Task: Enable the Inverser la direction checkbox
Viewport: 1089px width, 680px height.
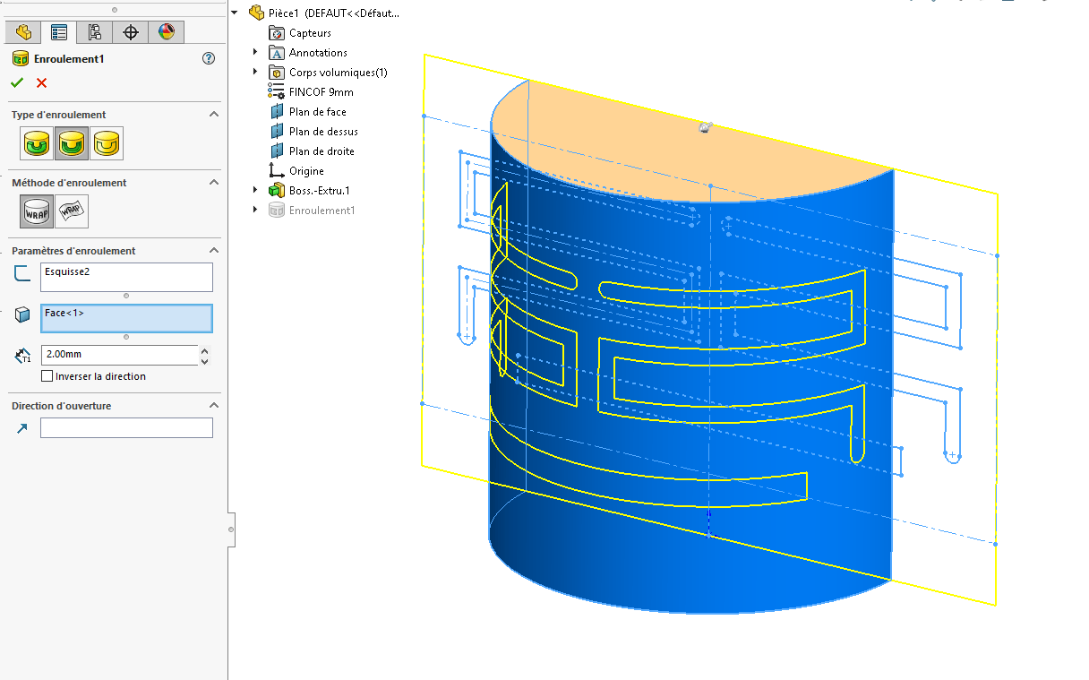Action: 48,375
